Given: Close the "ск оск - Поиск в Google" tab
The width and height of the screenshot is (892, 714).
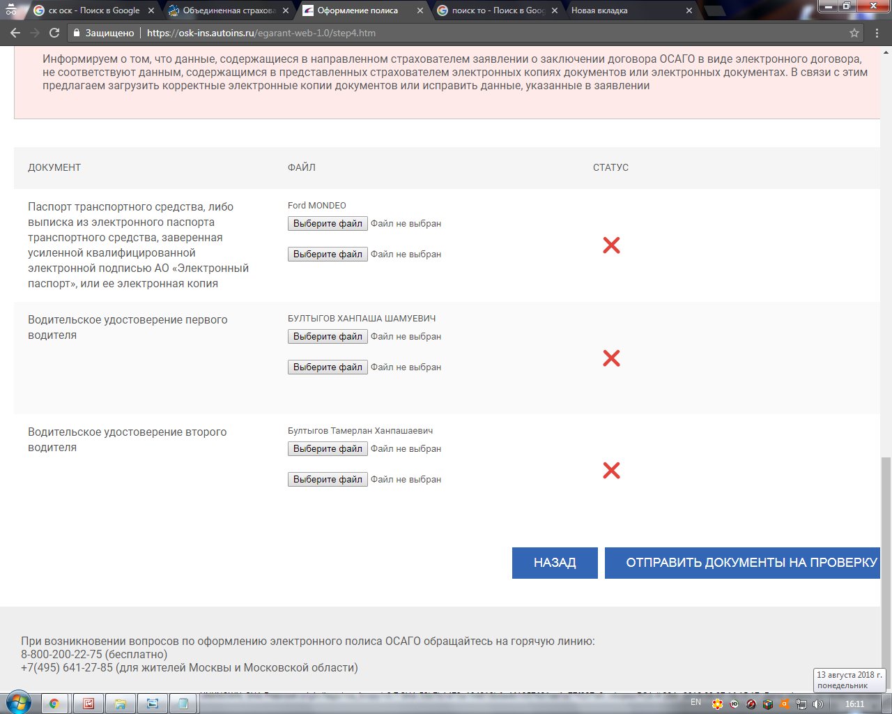Looking at the screenshot, I should (x=151, y=10).
